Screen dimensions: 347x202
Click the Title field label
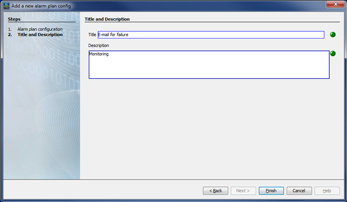click(92, 35)
